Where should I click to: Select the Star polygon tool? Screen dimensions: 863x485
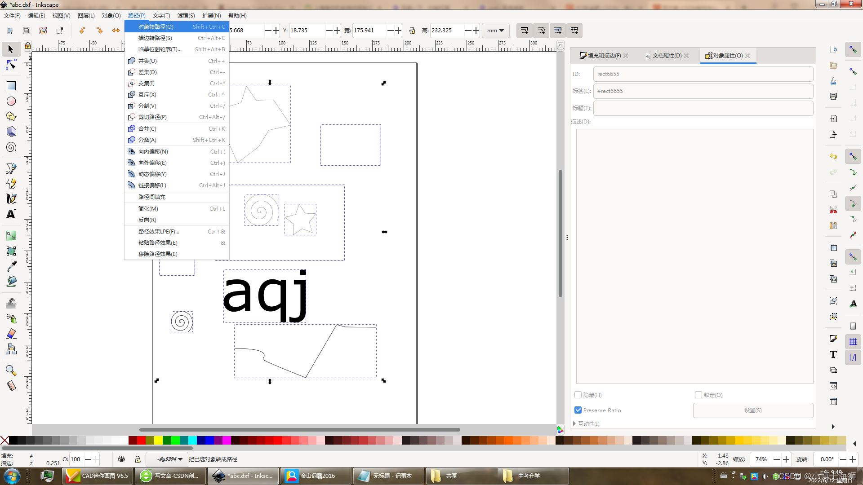(x=11, y=117)
